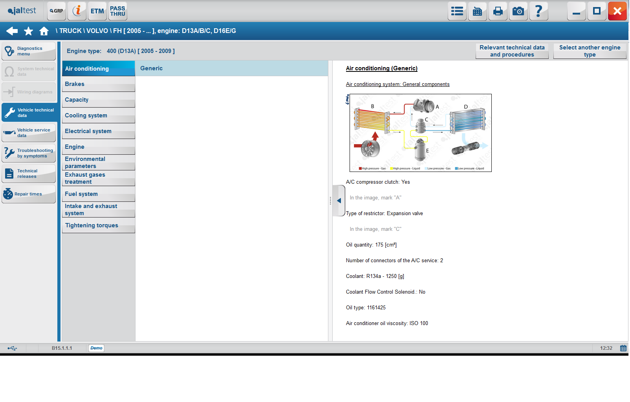Open the list view icon in top bar
This screenshot has width=630, height=402.
pos(457,11)
